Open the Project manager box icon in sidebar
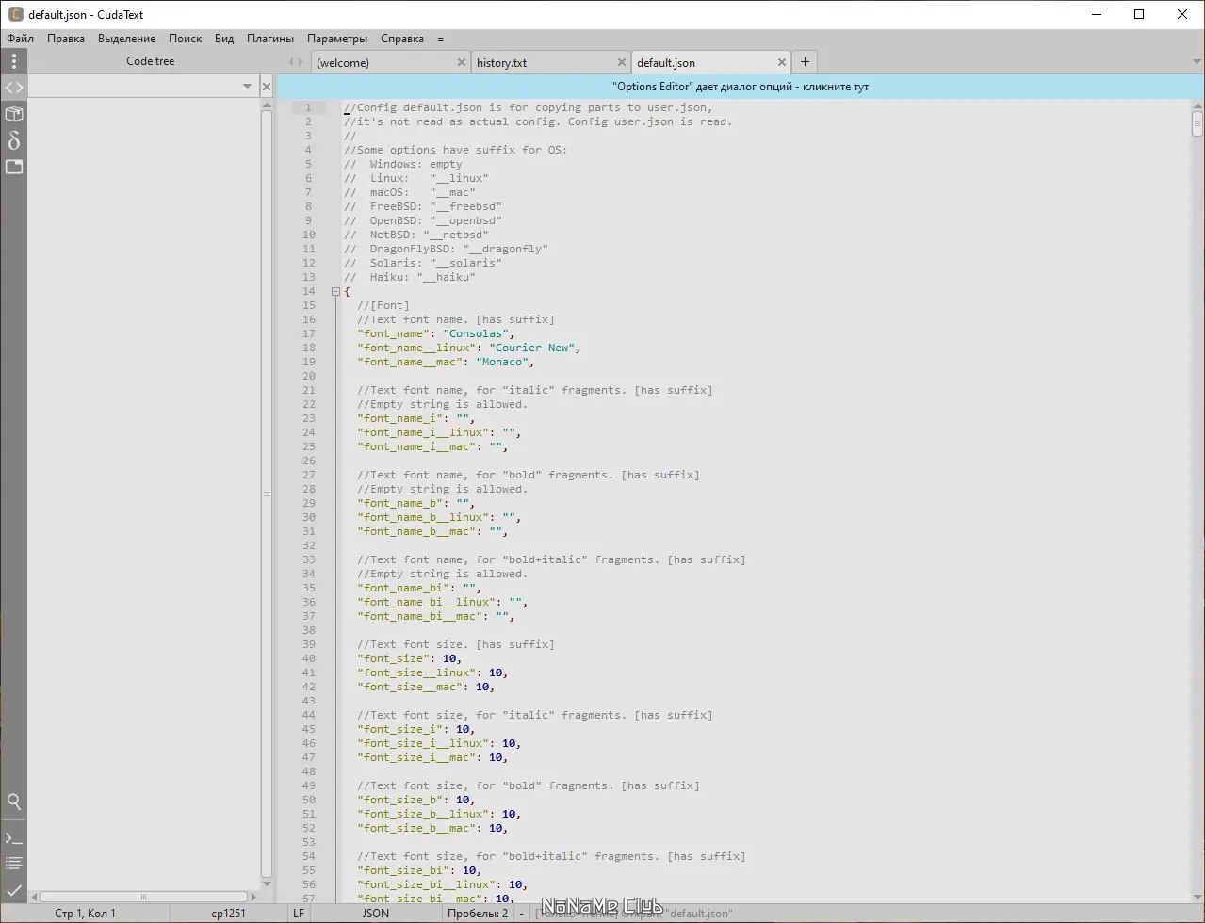The image size is (1205, 923). coord(13,114)
